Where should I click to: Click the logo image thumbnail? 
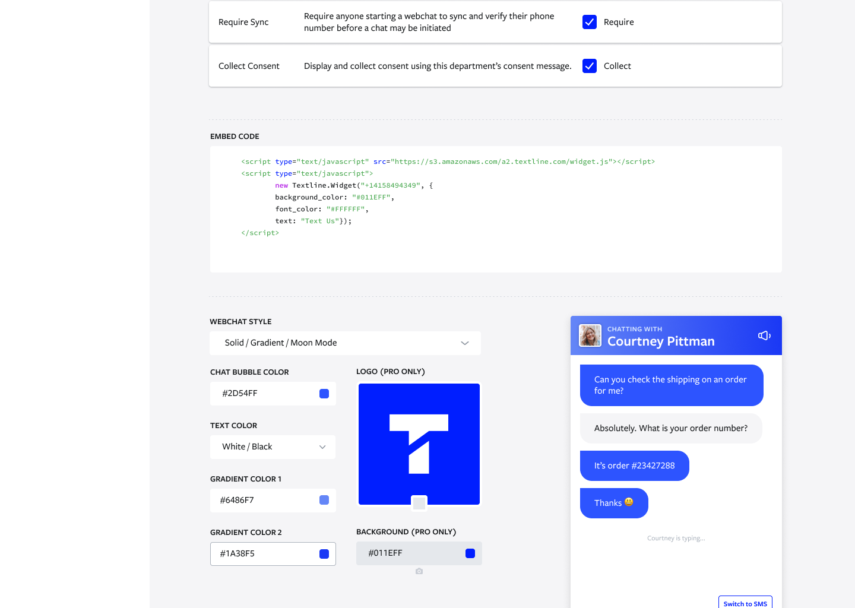(419, 444)
